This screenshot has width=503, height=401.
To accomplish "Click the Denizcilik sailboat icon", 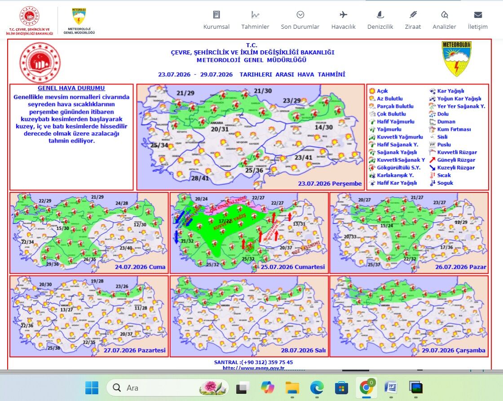I will pos(380,15).
